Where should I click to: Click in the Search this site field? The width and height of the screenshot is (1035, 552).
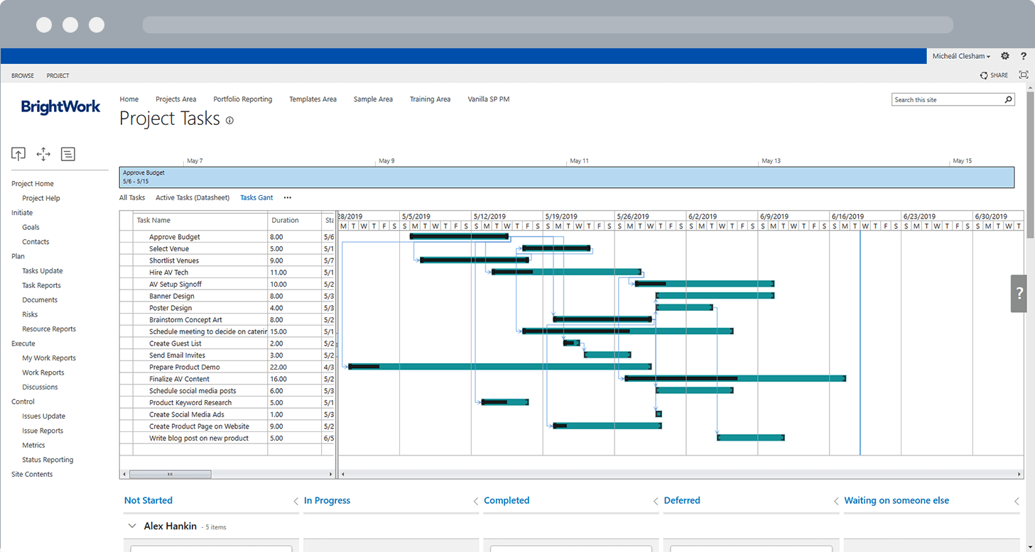coord(947,100)
